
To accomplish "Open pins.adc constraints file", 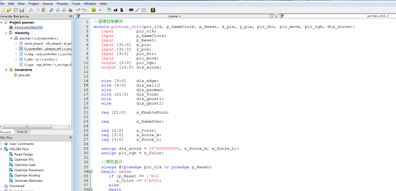I will click(25, 75).
